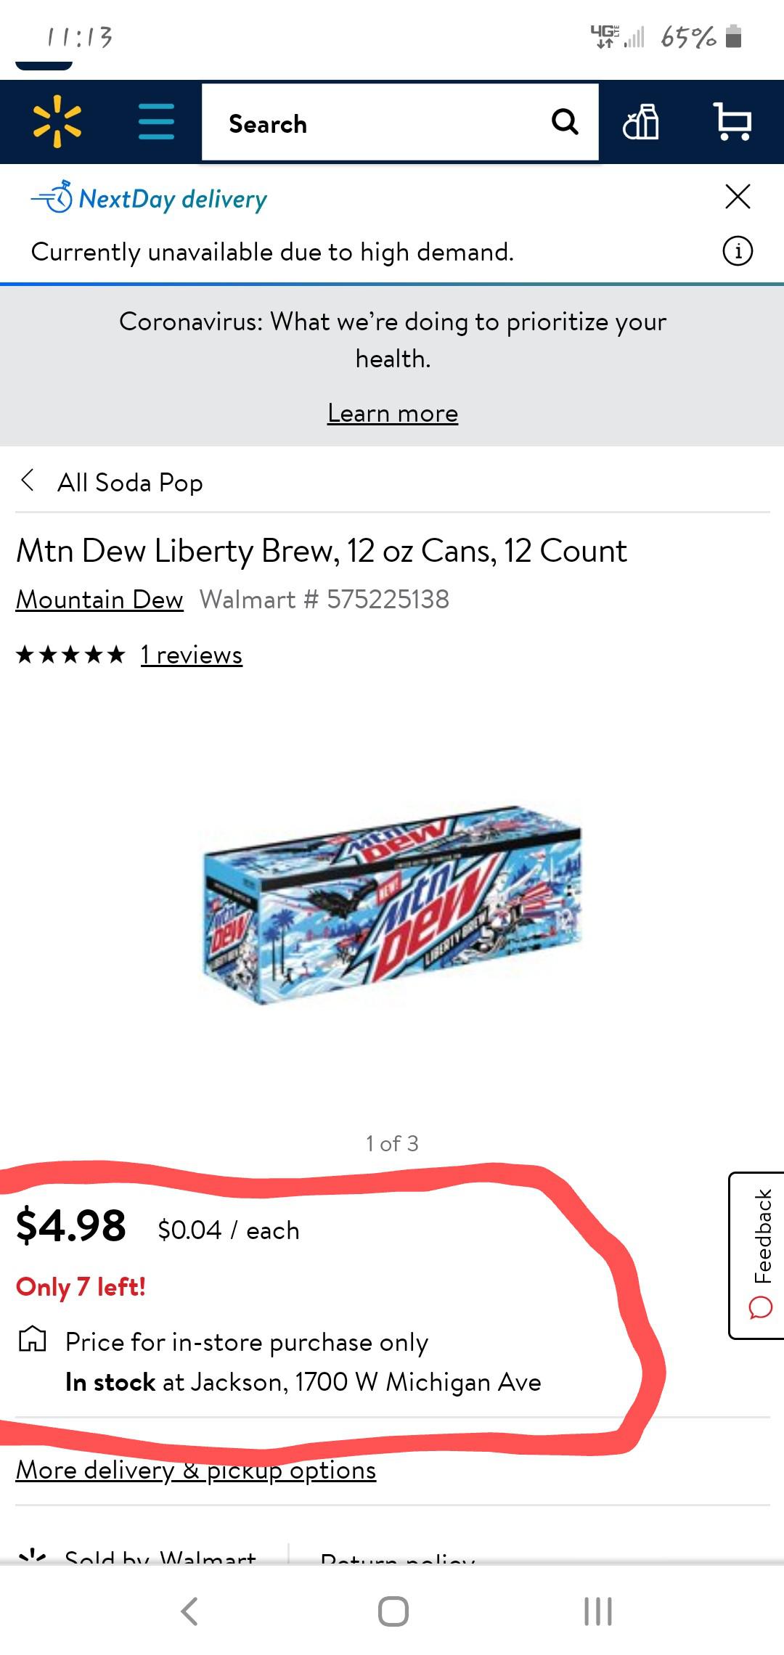Tap the five-star rating display

click(69, 654)
